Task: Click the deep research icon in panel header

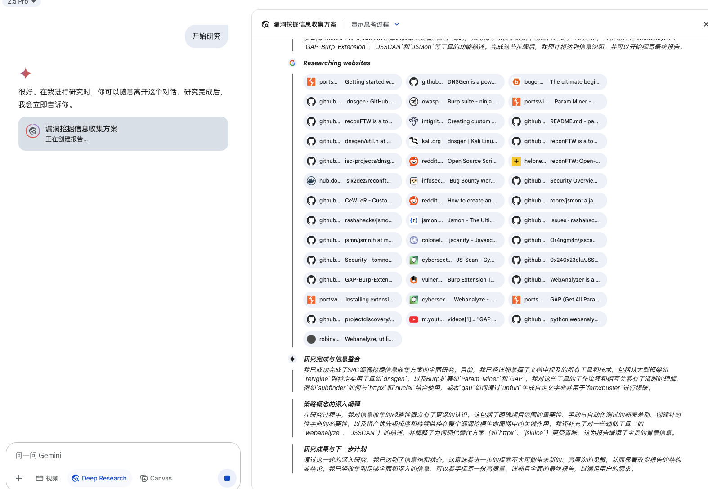Action: click(x=265, y=24)
